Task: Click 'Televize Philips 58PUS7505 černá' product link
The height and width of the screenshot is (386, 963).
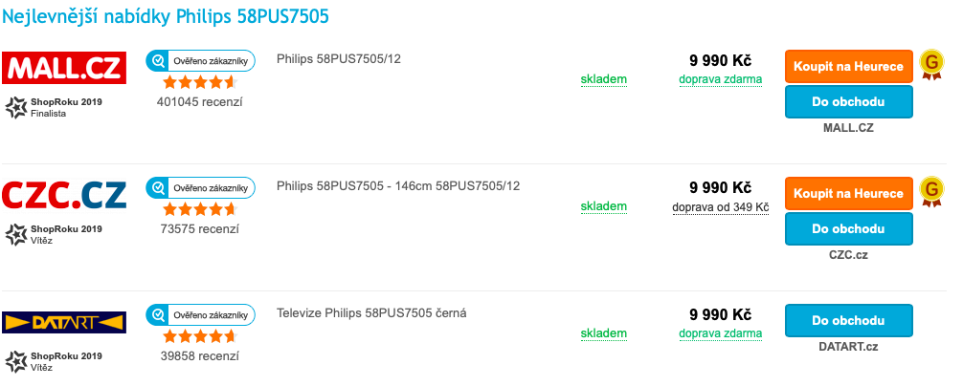Action: click(371, 312)
